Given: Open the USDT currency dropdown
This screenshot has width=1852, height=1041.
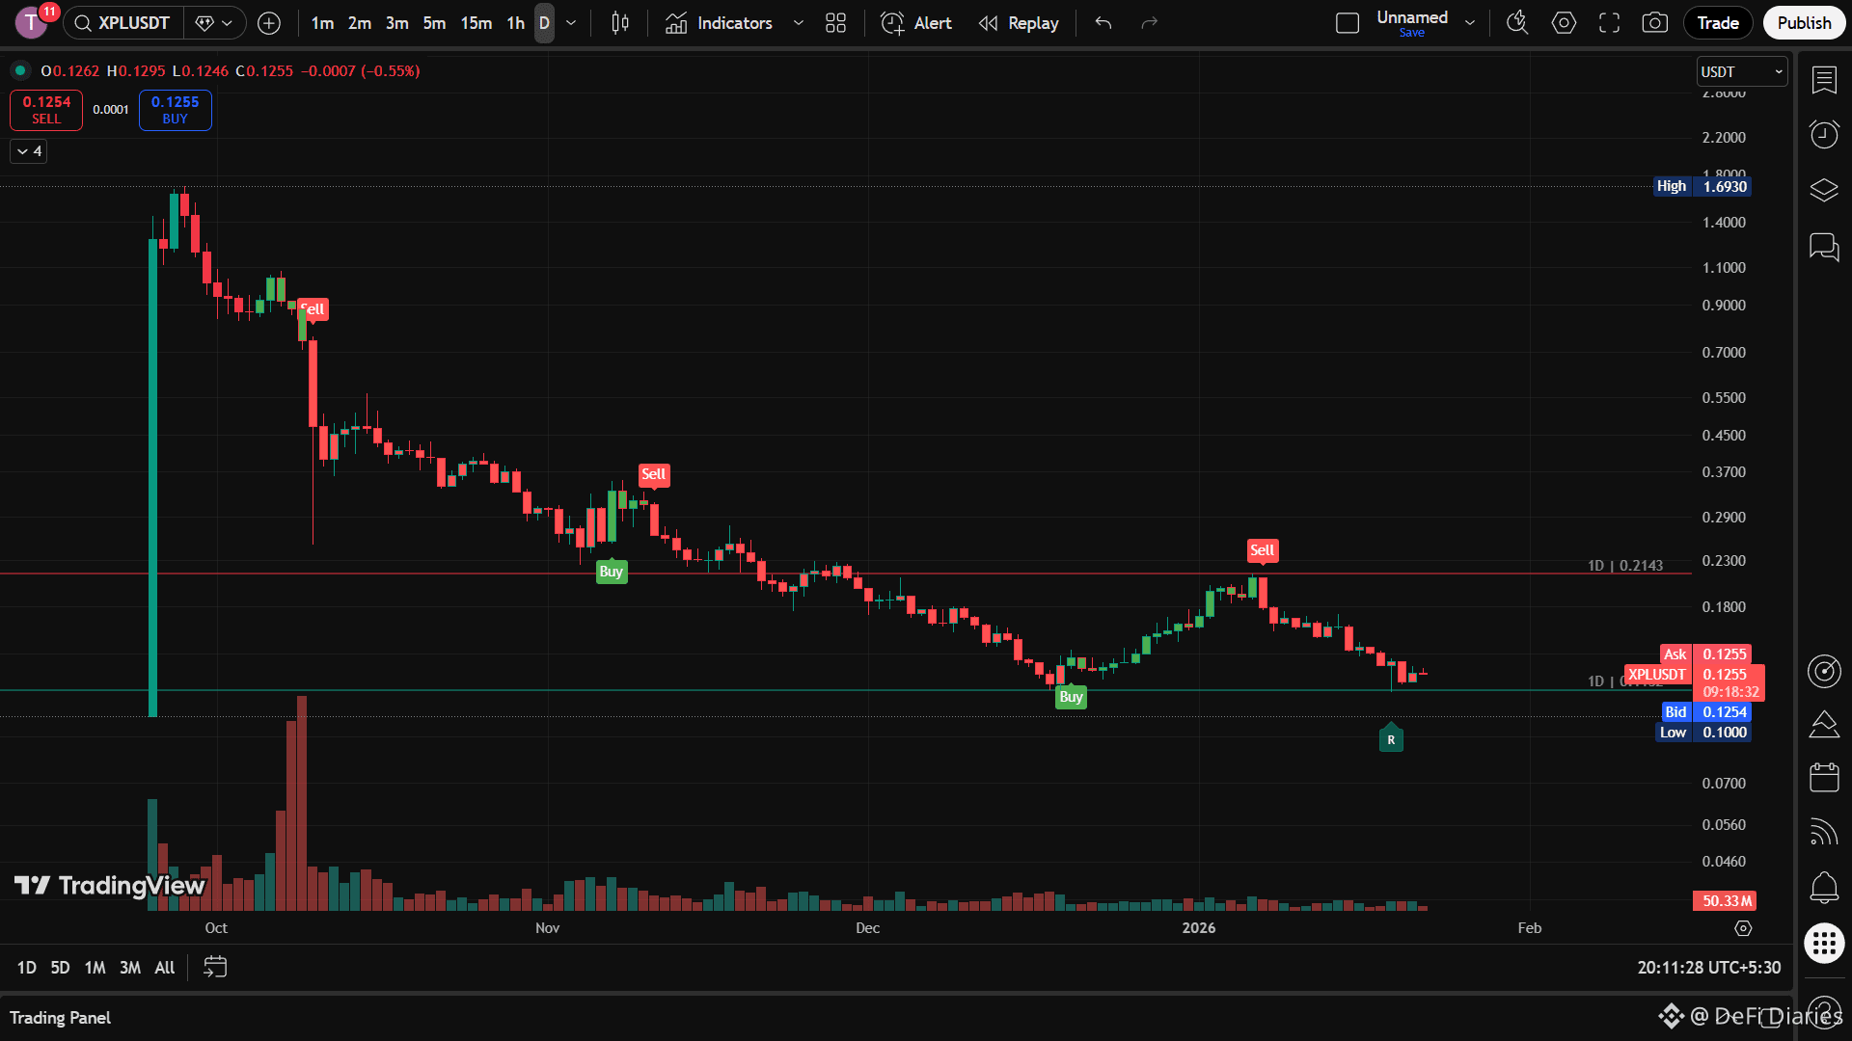Looking at the screenshot, I should coord(1741,72).
